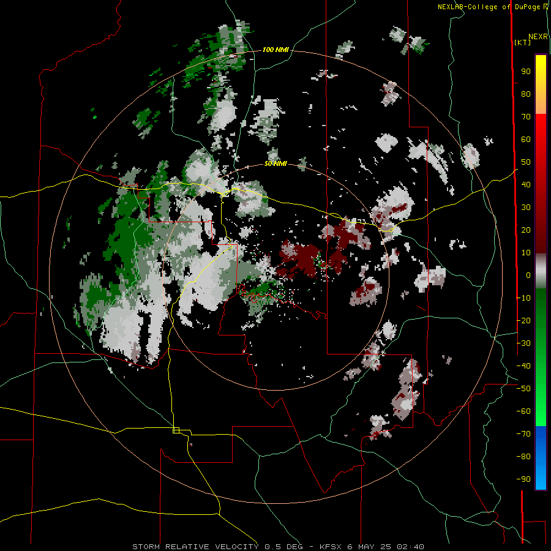Click the 02:40 timestamp in the footer
This screenshot has height=551, width=551.
(x=411, y=547)
